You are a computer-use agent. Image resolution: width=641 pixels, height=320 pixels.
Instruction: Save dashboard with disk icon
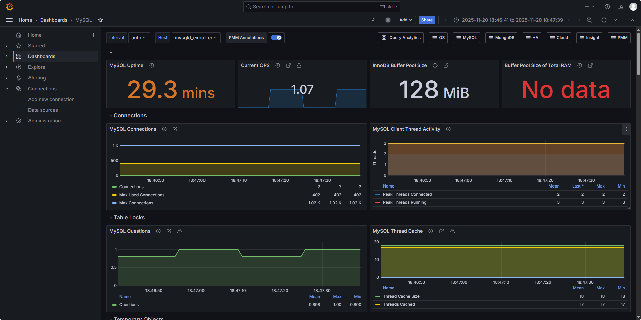pos(373,20)
